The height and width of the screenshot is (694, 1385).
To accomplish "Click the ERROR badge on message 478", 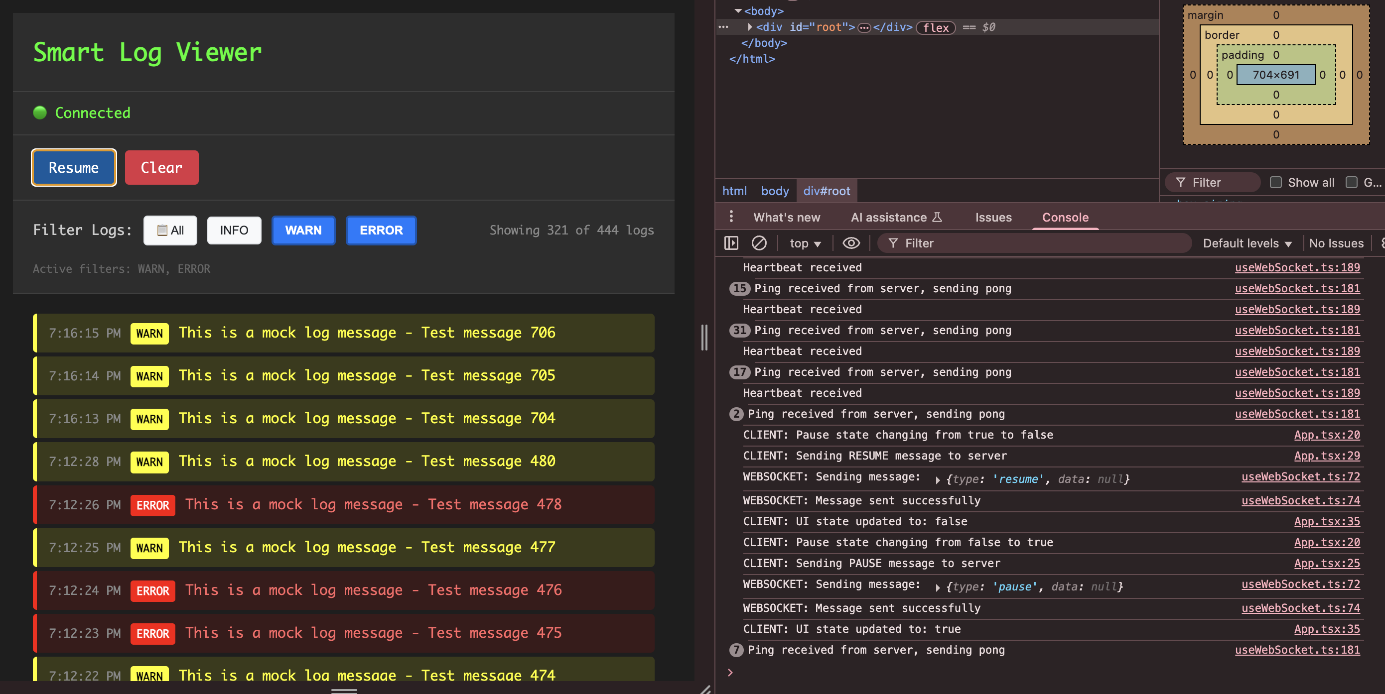I will click(152, 505).
